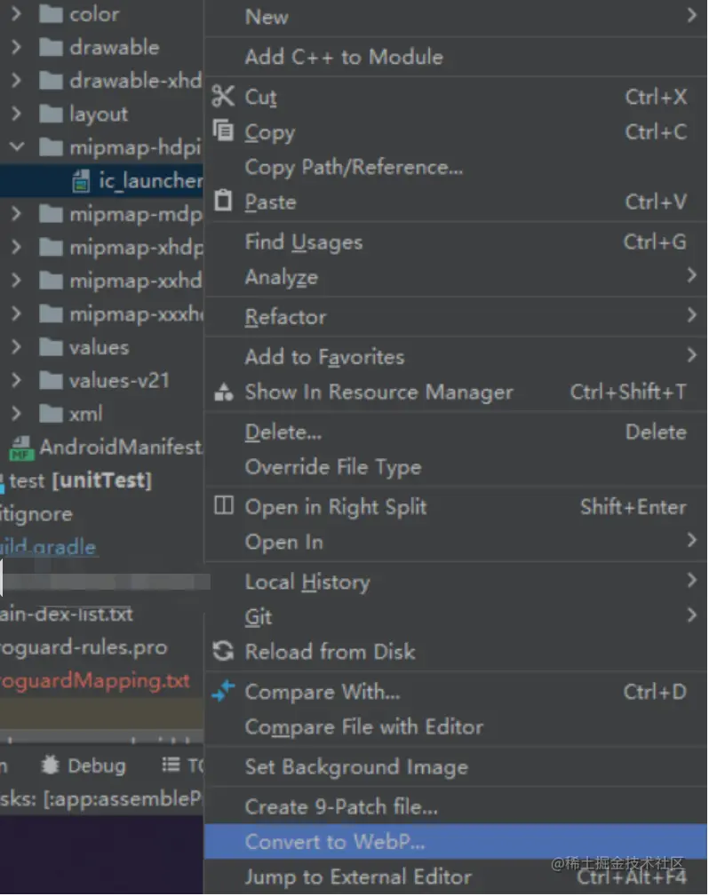Image resolution: width=709 pixels, height=896 pixels.
Task: Choose Find Usages from context menu
Action: tap(303, 242)
